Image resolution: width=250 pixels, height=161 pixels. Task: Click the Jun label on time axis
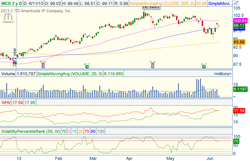(x=210, y=159)
